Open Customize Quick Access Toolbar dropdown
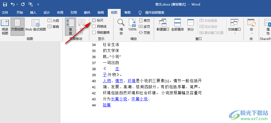Viewport: 271px width, 123px height. click(38, 4)
